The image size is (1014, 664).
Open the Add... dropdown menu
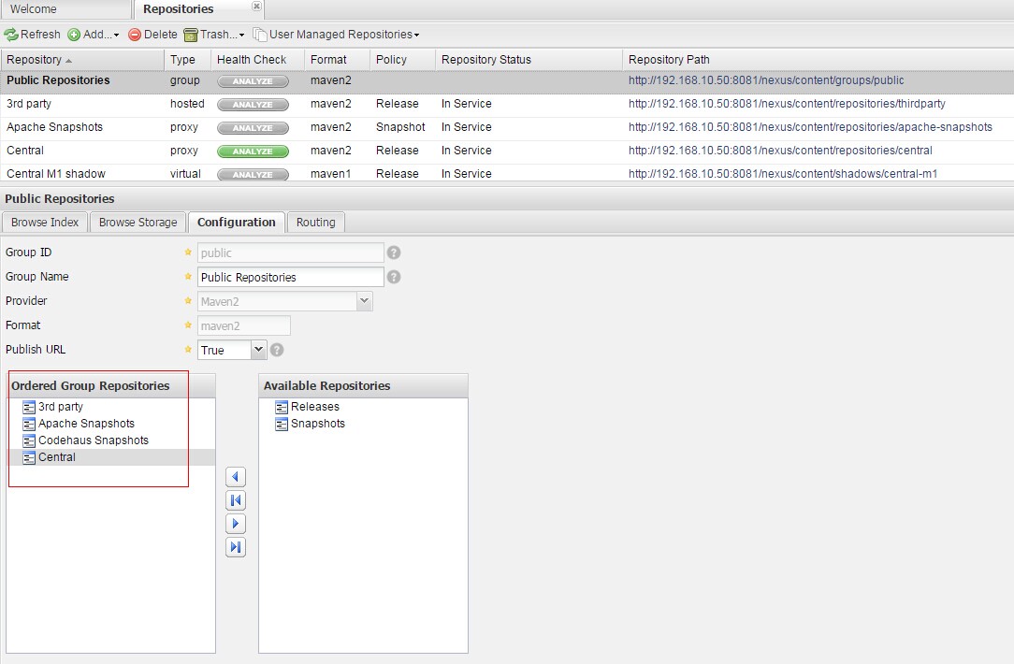point(94,35)
